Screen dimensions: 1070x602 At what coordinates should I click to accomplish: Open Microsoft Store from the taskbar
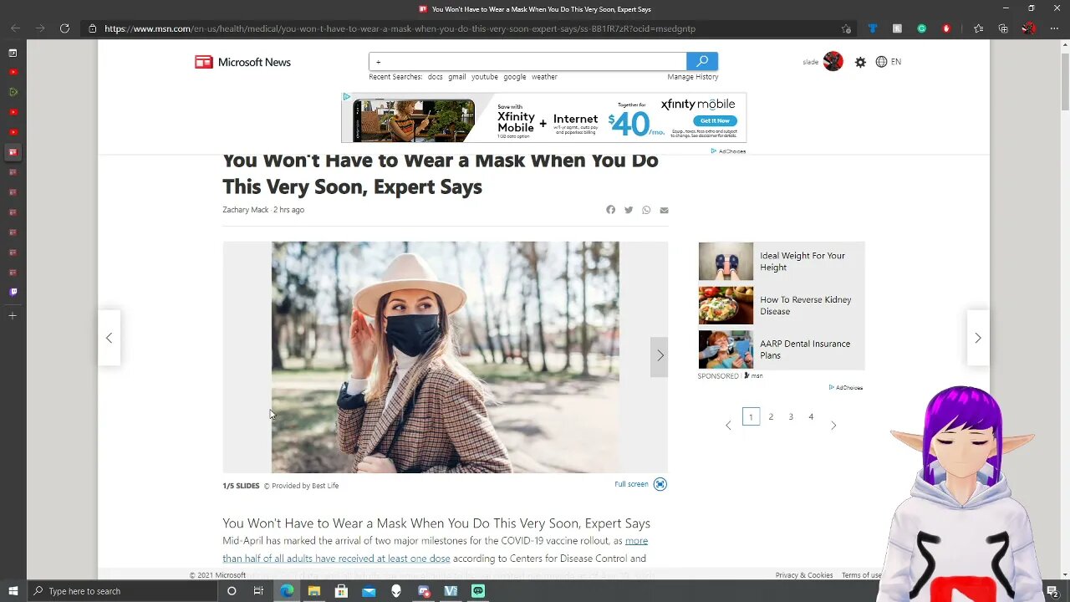pos(341,591)
